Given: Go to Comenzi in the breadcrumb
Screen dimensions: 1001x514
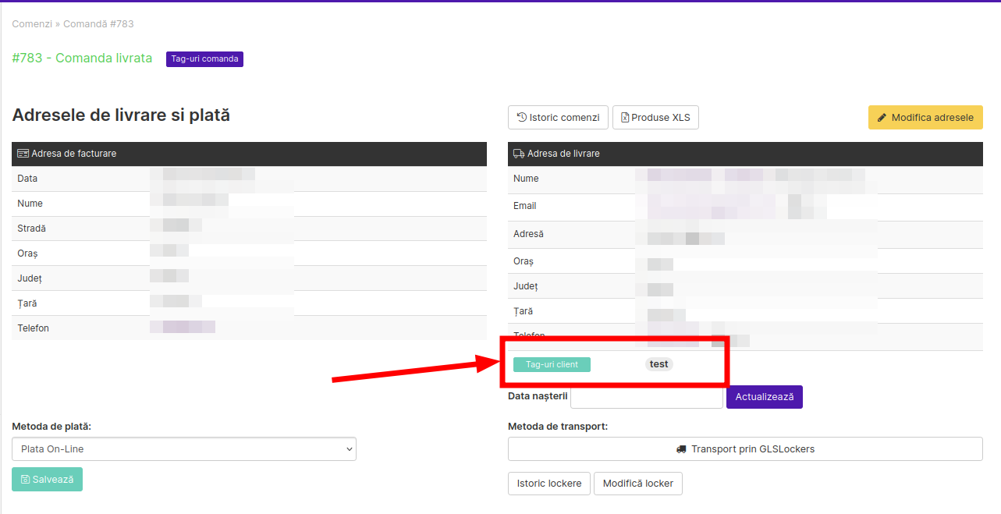Looking at the screenshot, I should tap(32, 24).
